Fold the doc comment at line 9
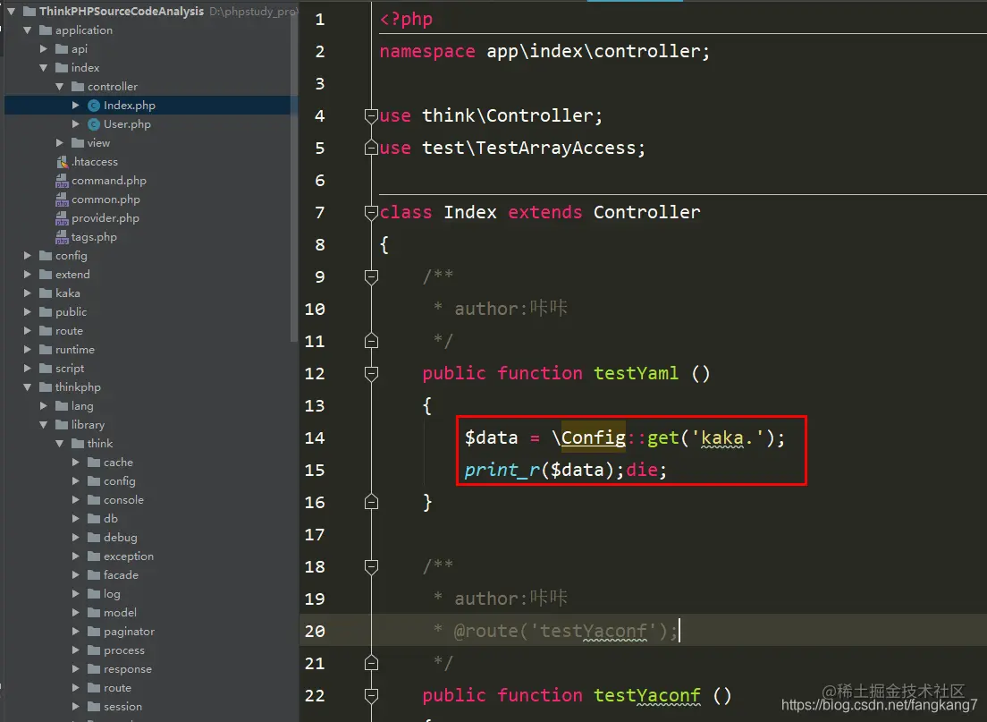 coord(371,276)
